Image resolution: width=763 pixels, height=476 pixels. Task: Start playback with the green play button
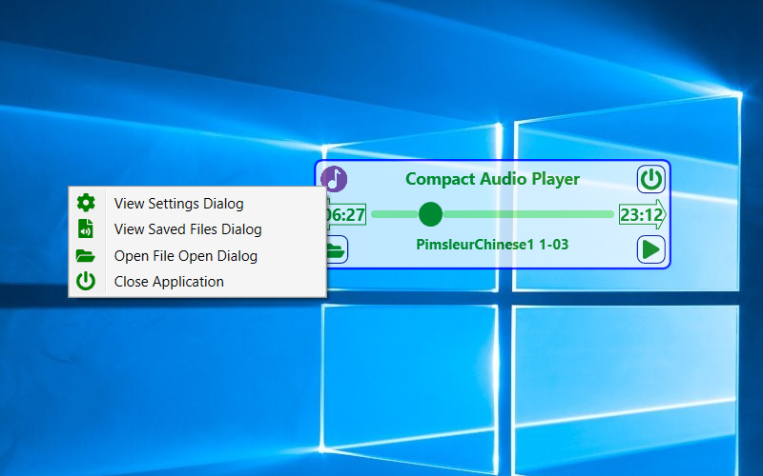(x=651, y=249)
